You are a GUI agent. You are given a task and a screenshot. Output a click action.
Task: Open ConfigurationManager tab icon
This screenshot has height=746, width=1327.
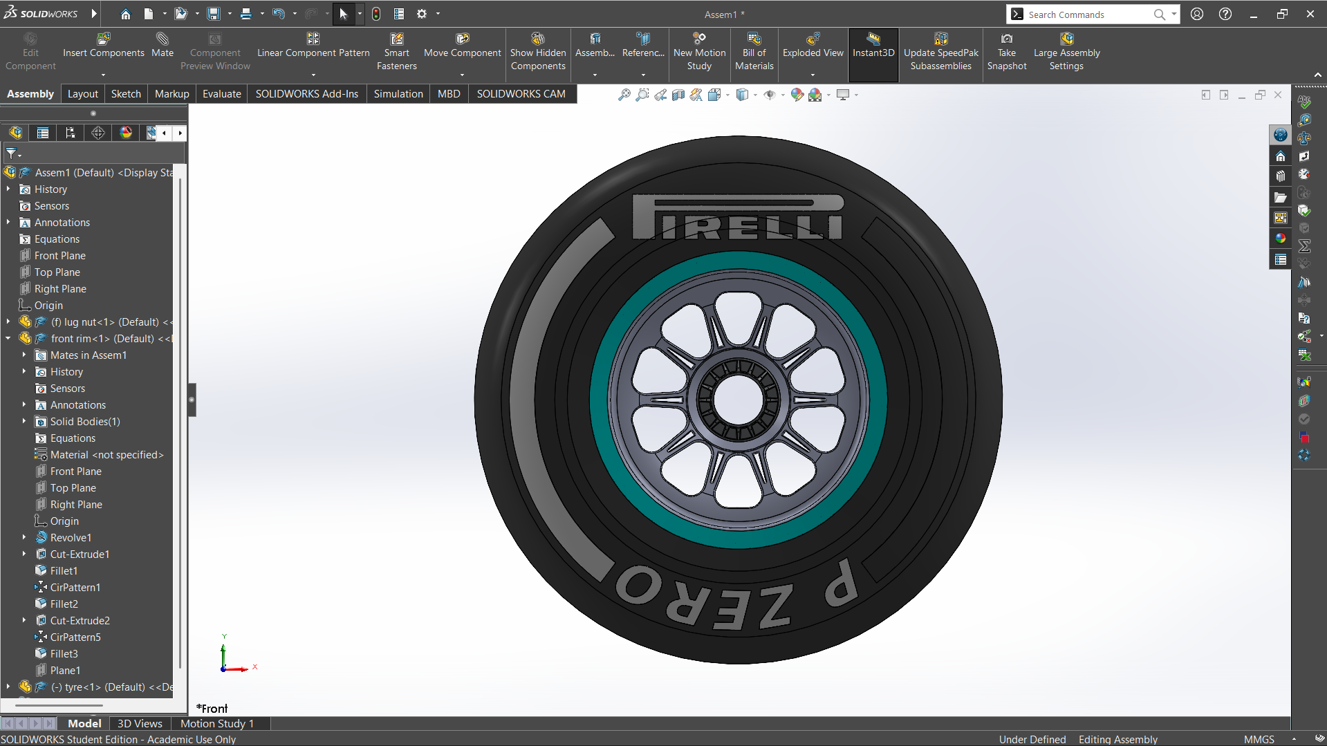coord(71,133)
